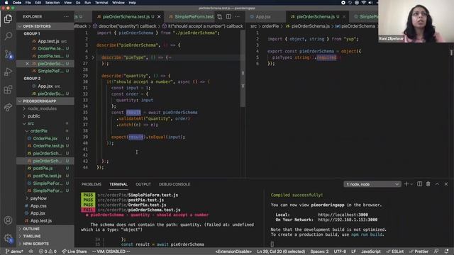Change the JavaScript language mode

pyautogui.click(x=371, y=251)
